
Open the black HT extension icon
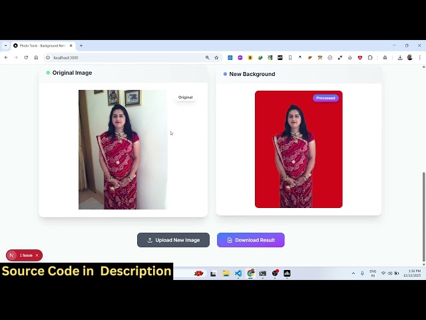[280, 57]
